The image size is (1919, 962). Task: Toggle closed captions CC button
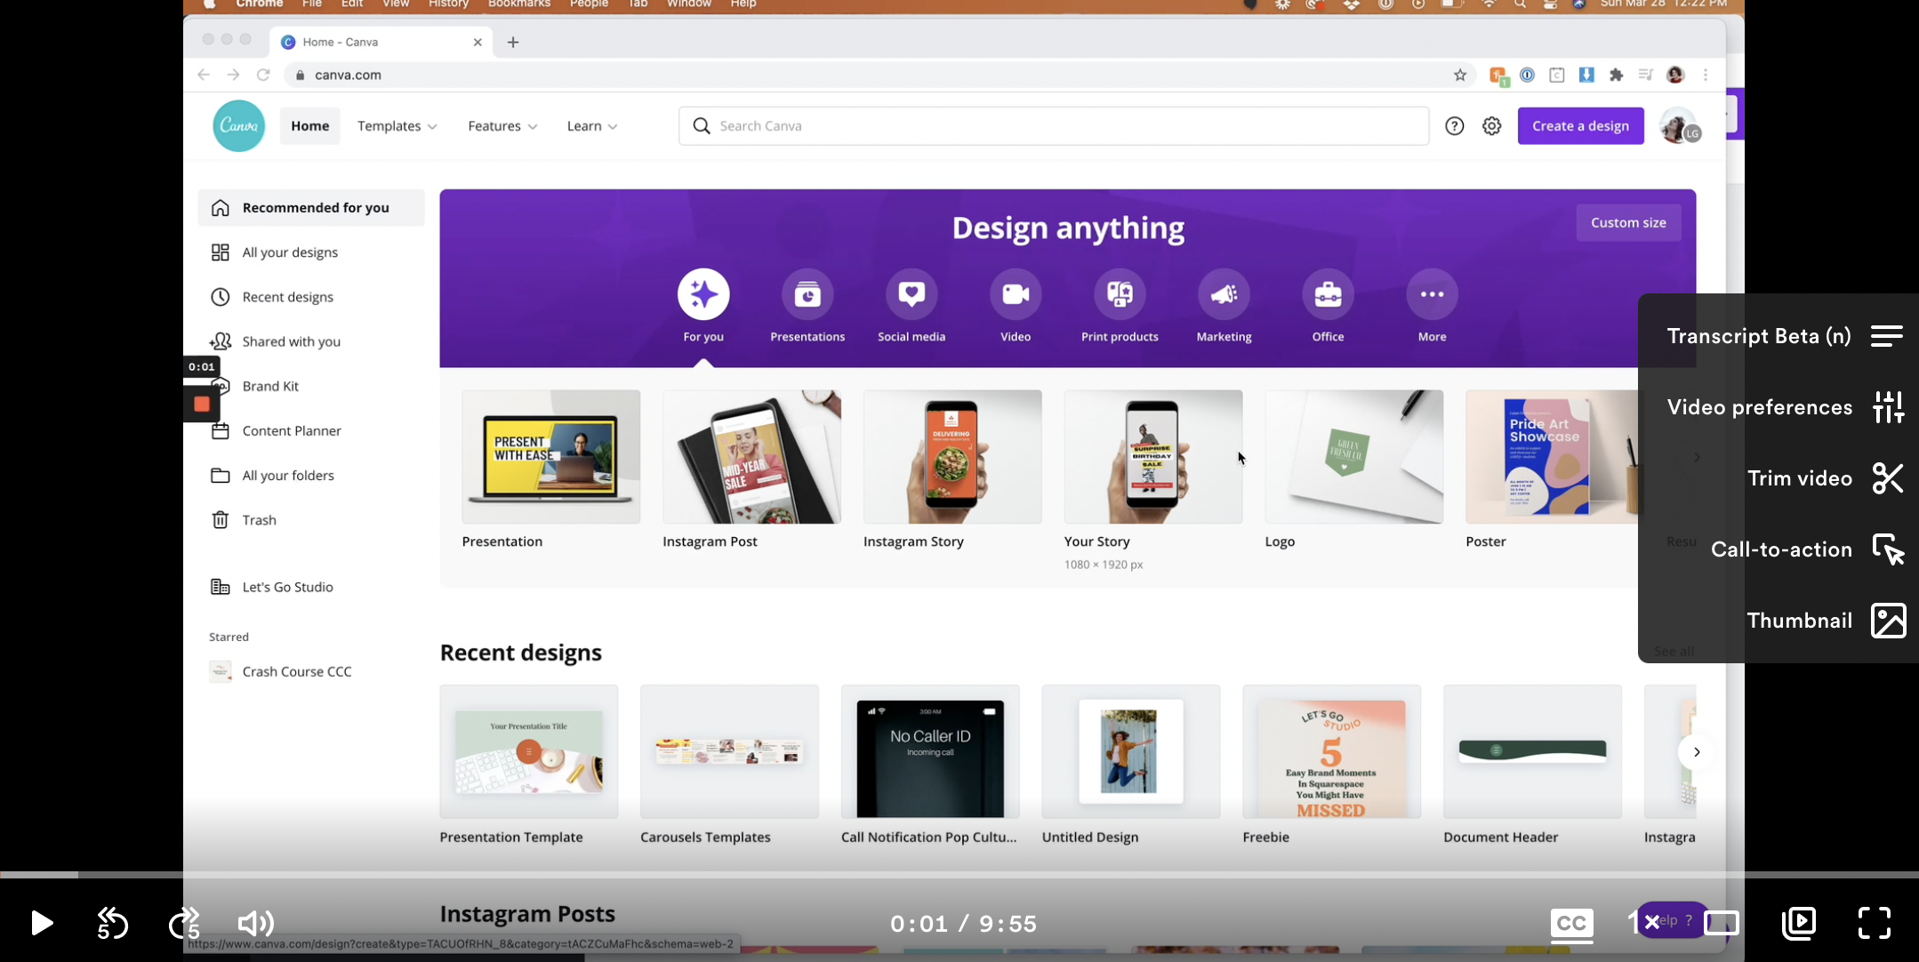coord(1571,923)
